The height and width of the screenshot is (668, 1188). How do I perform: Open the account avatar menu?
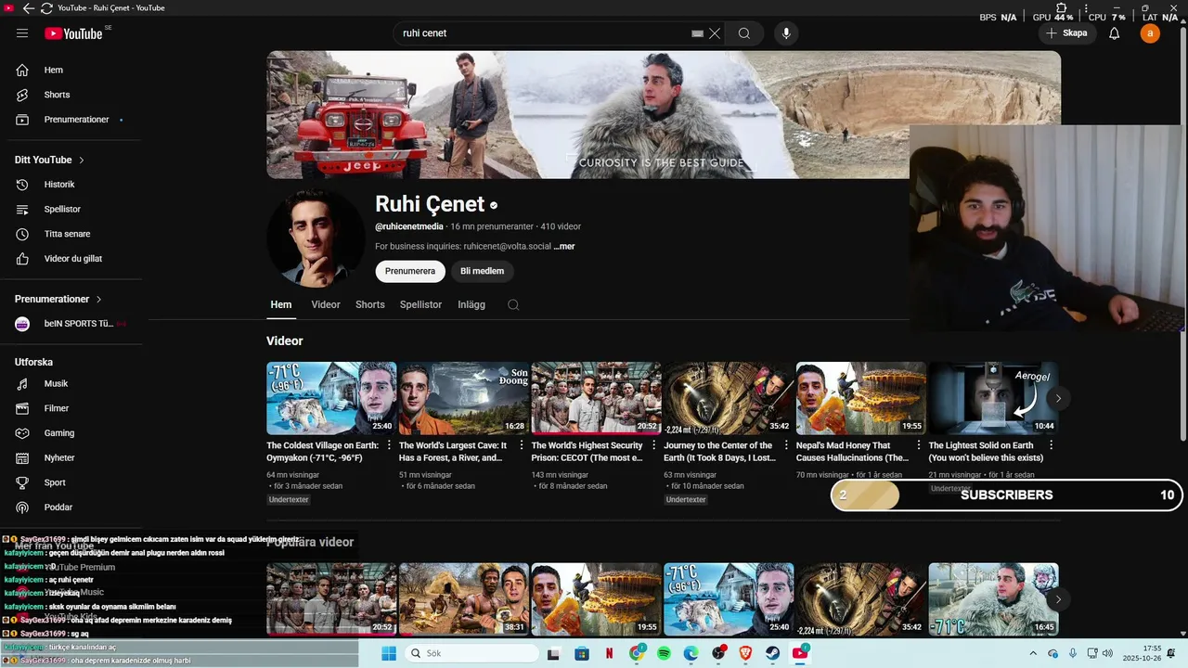point(1150,33)
